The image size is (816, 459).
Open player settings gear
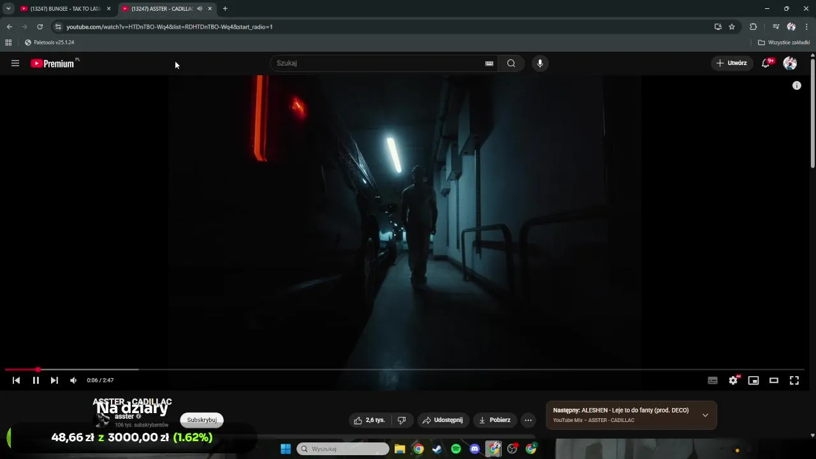[733, 381]
